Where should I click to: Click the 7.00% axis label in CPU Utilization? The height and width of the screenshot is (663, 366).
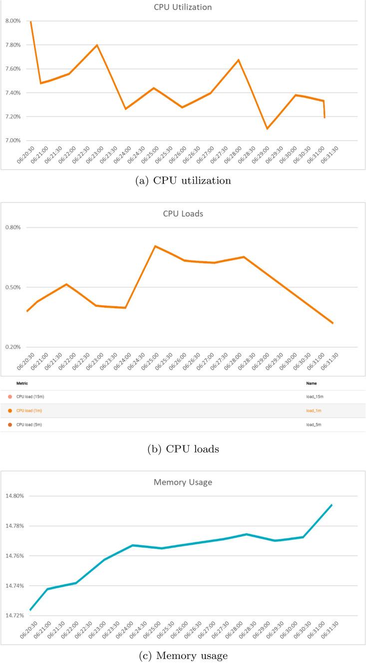click(x=13, y=141)
